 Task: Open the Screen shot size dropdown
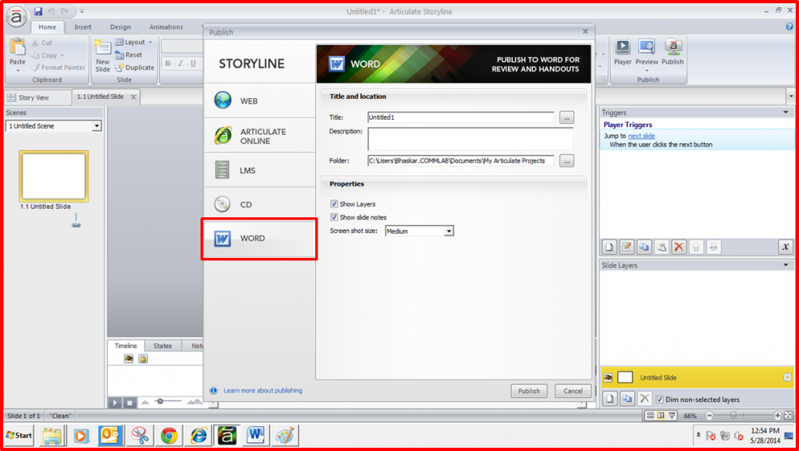[x=448, y=231]
